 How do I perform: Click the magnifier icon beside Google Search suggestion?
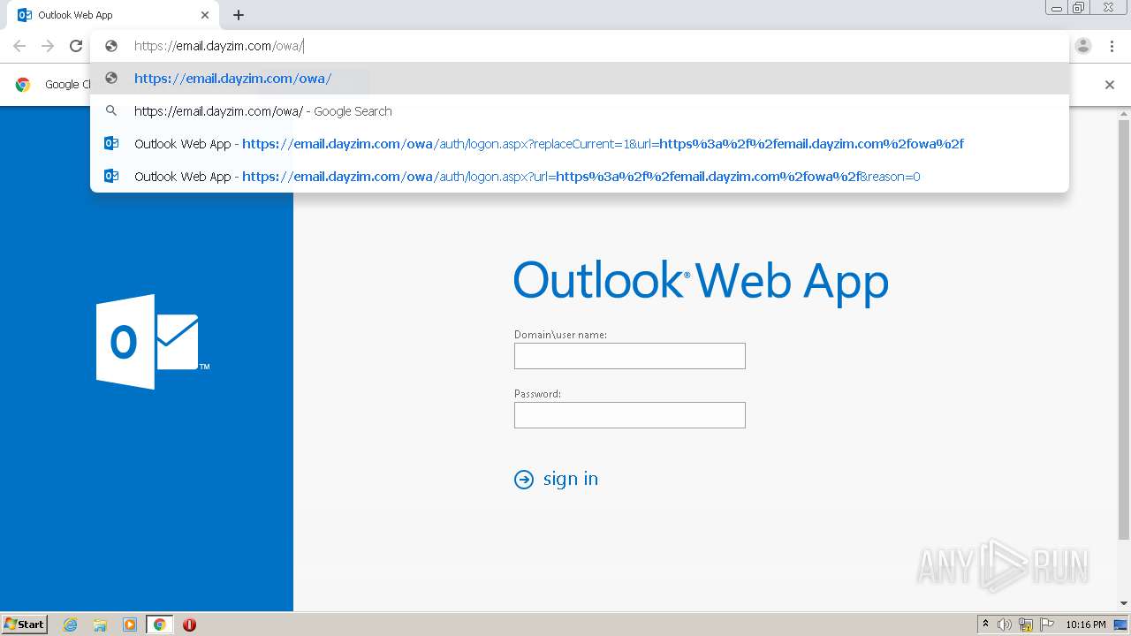coord(111,111)
